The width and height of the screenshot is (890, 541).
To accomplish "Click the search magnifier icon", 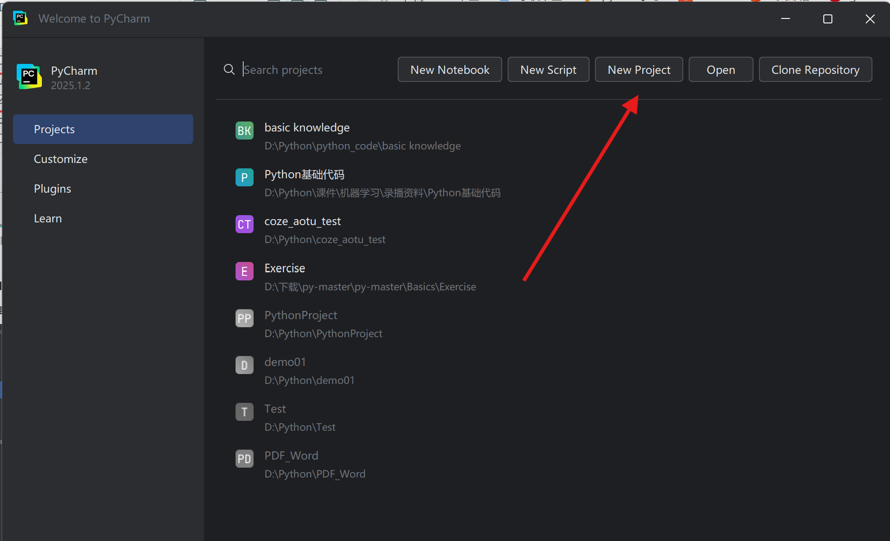I will click(x=229, y=69).
